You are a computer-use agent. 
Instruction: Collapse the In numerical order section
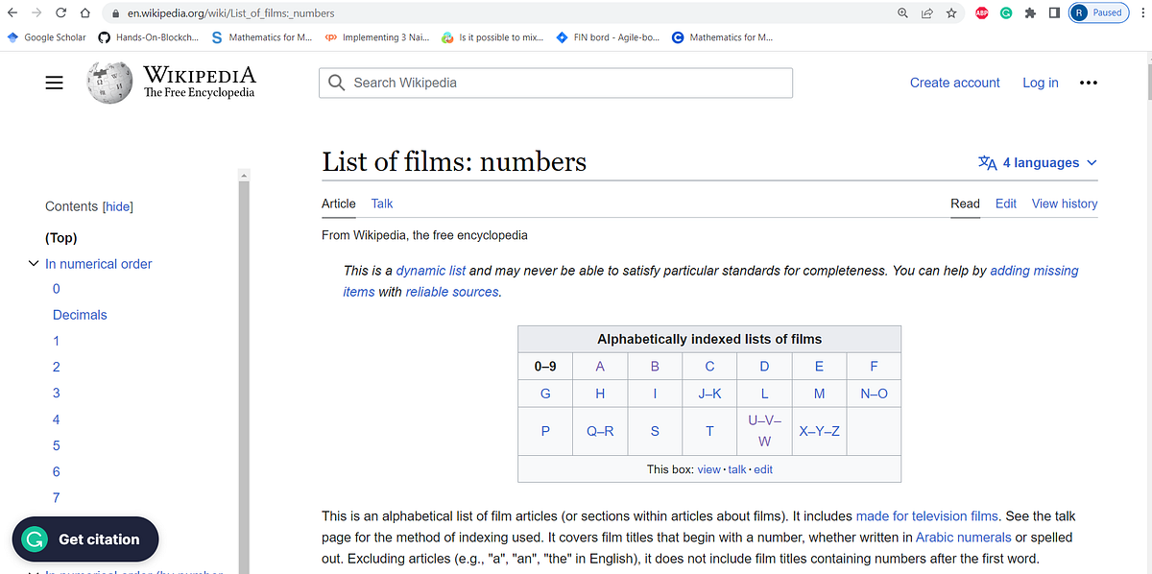[34, 263]
